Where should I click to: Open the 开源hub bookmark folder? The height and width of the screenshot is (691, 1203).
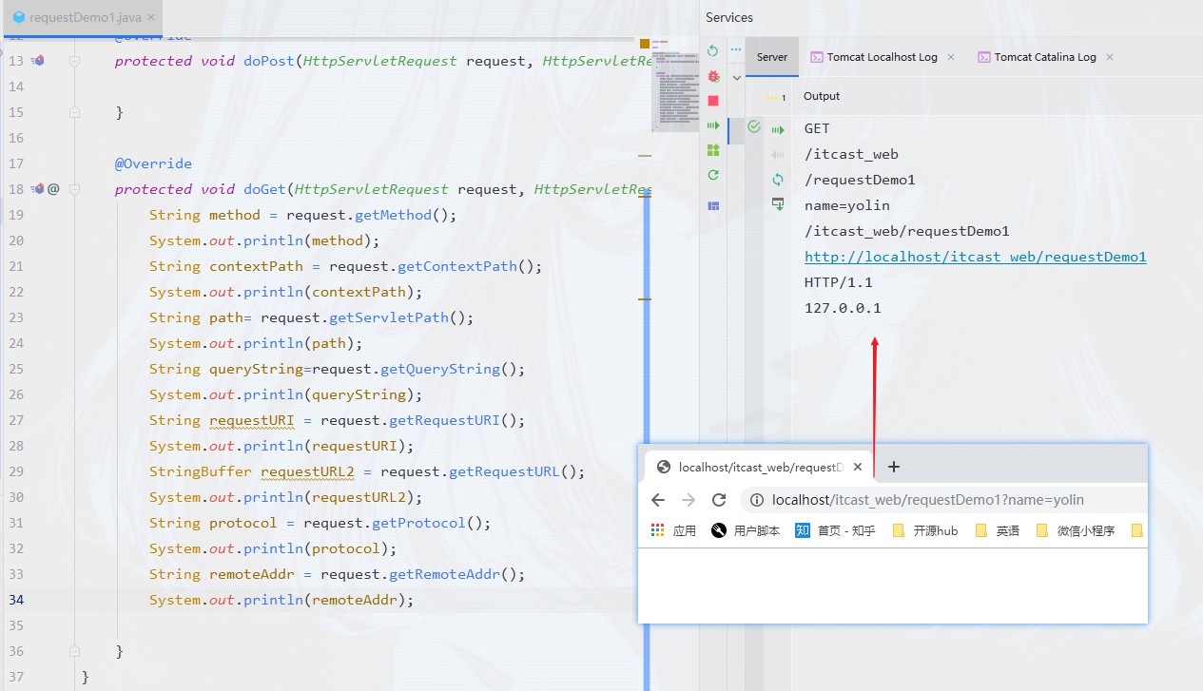(x=924, y=530)
